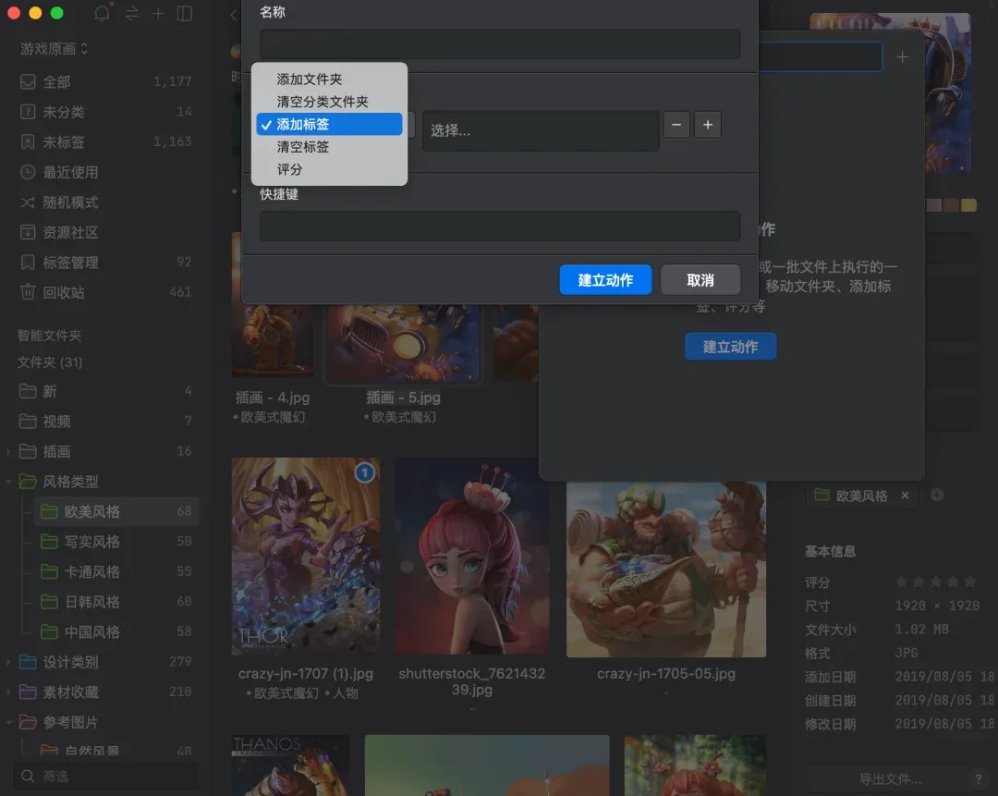Click the 未标签 icon
This screenshot has height=796, width=998.
(28, 141)
